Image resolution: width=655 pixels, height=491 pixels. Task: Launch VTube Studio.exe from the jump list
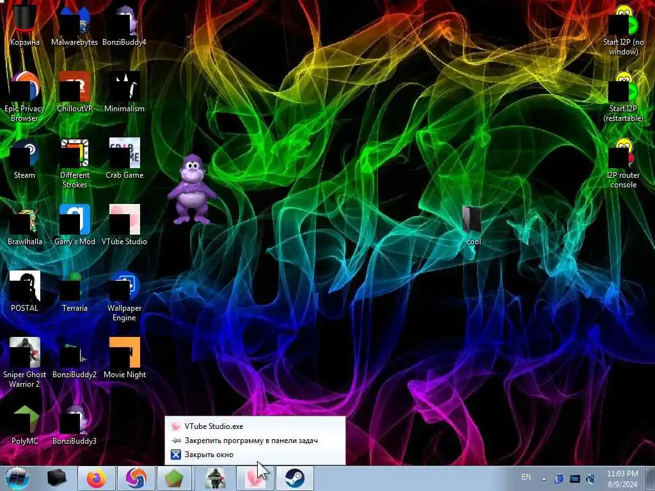[x=255, y=426]
